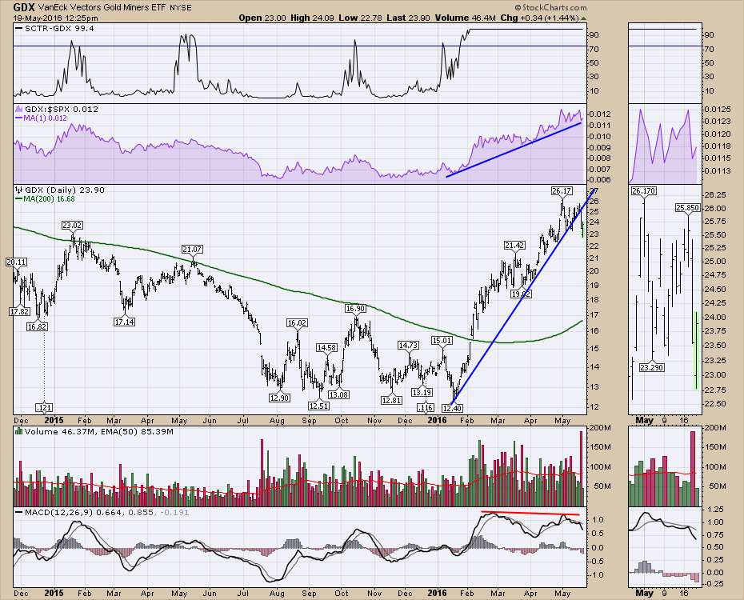Image resolution: width=744 pixels, height=600 pixels.
Task: Click the volume bars icon in the Volume legend
Action: [x=19, y=432]
